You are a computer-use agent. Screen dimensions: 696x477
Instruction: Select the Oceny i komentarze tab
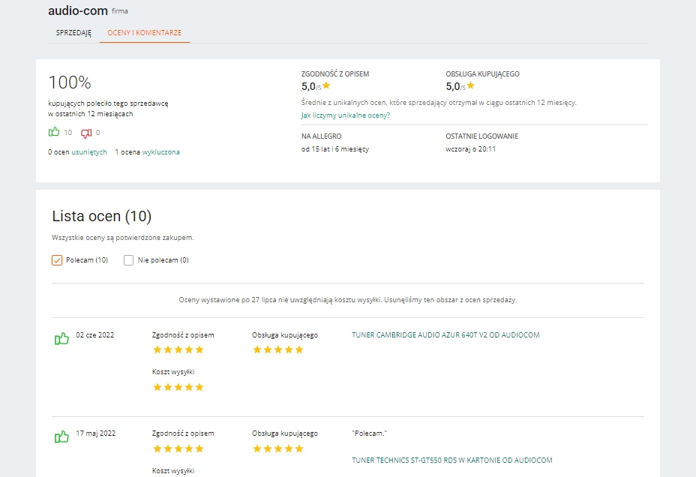(x=145, y=33)
